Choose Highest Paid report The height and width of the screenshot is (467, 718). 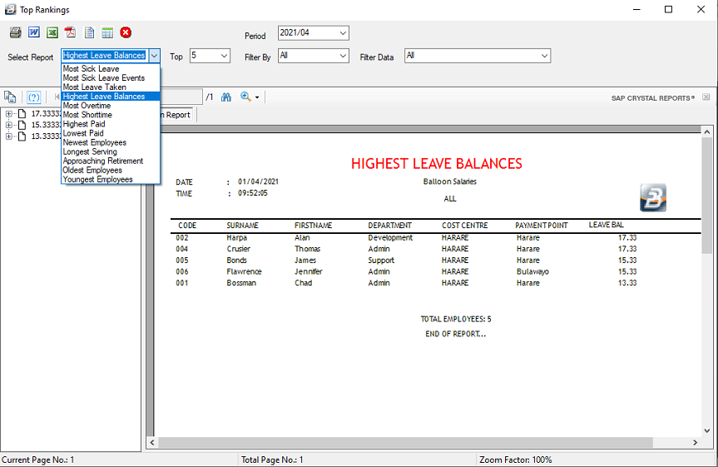tap(111, 124)
